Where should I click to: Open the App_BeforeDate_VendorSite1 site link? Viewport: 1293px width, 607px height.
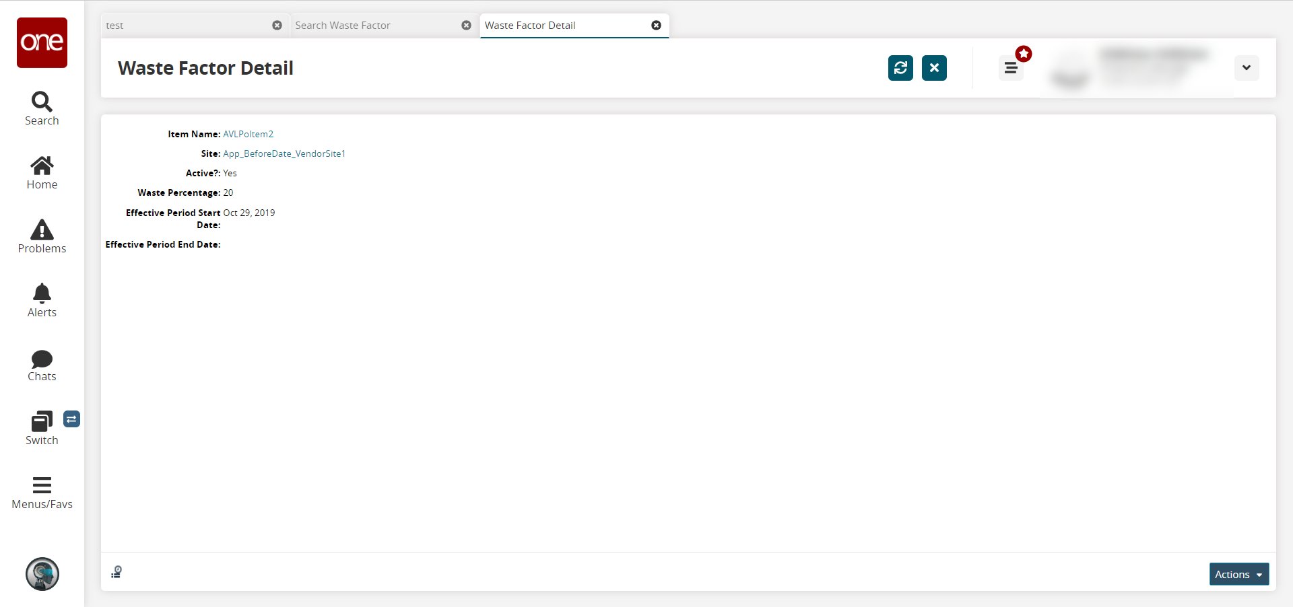click(284, 154)
